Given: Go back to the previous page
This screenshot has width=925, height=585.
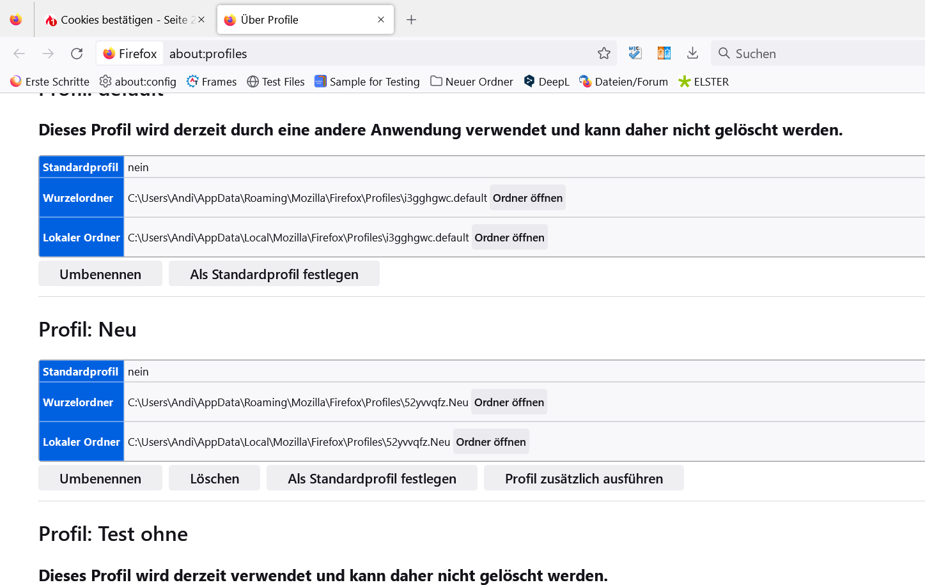Looking at the screenshot, I should click(x=19, y=54).
